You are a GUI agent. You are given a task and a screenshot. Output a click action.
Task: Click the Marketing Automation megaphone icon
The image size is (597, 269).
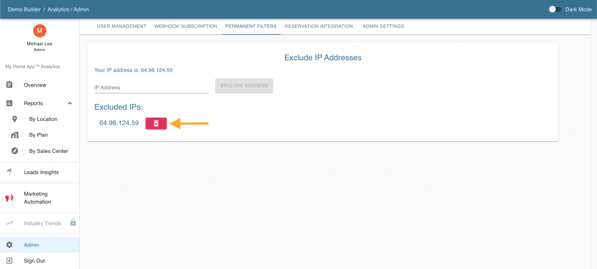point(9,198)
